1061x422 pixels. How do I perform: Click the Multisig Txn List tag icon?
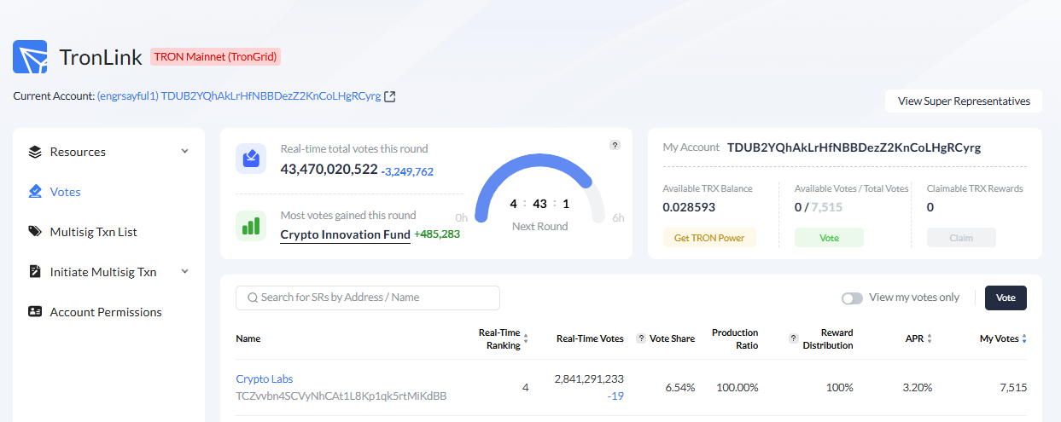click(35, 232)
